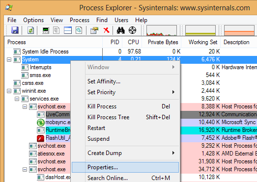Screen dimensions: 257x182
Task: Click the crosshair Find Window's Process icon
Action: pyautogui.click(x=132, y=30)
